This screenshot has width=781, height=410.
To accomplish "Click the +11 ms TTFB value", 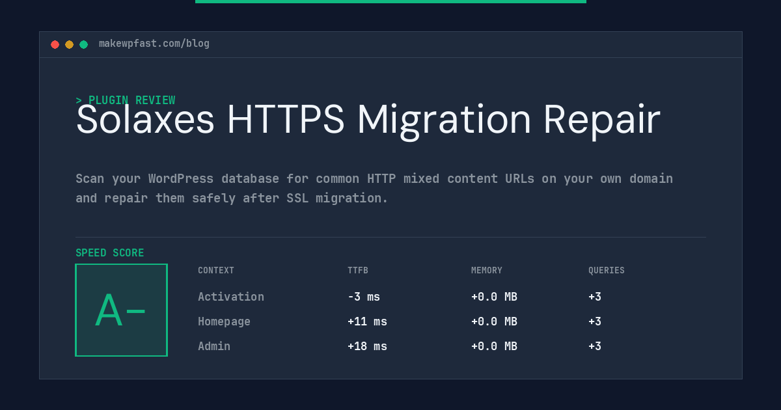I will pos(367,321).
